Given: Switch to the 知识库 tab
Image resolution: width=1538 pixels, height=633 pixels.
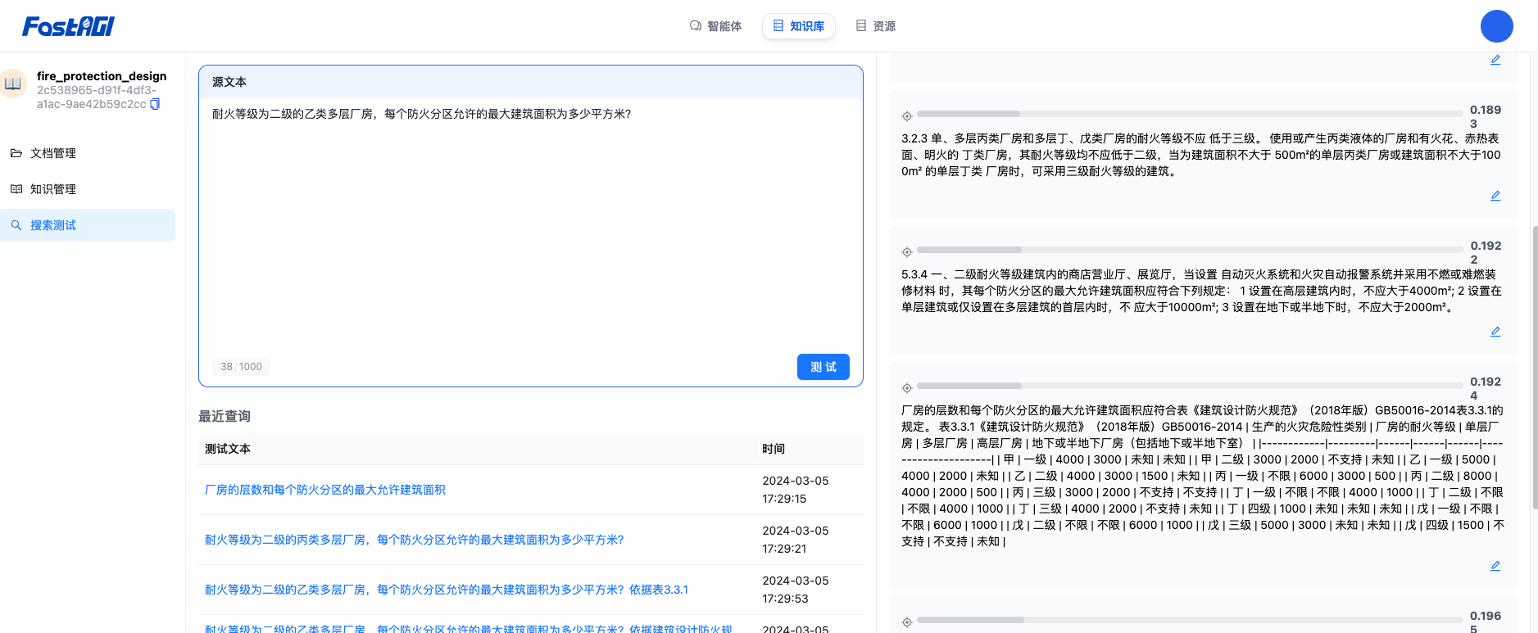Looking at the screenshot, I should 799,26.
